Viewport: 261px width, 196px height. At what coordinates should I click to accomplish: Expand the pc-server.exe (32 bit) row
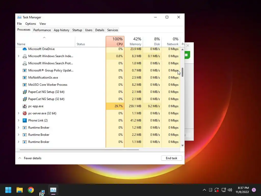point(18,113)
